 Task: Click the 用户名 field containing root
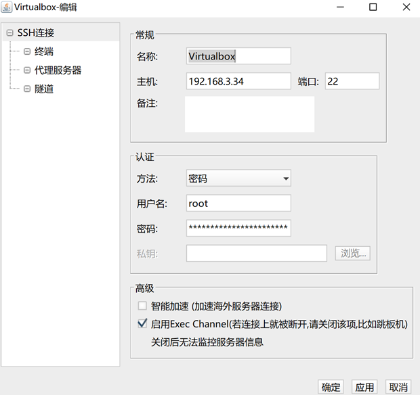pyautogui.click(x=238, y=204)
